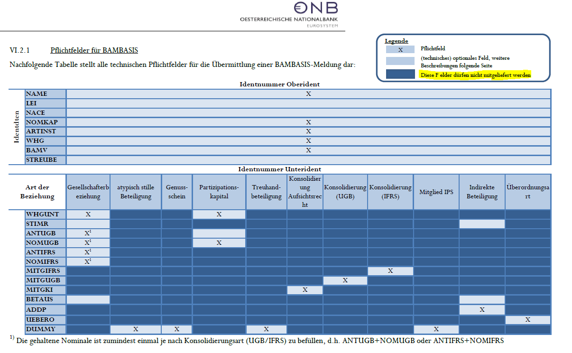Click the 'WHG' row label in the upper table
572x353 pixels.
tap(46, 141)
